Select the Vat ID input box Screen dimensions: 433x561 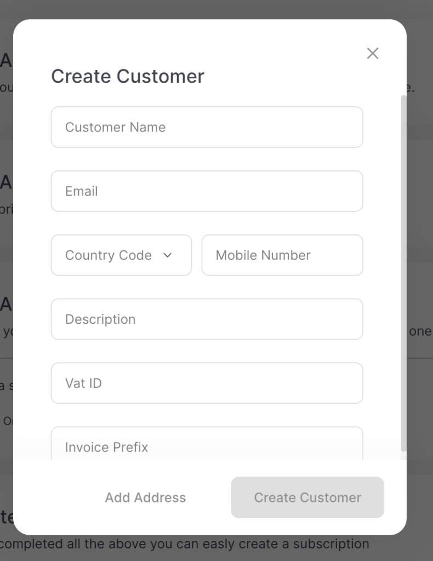(x=207, y=383)
